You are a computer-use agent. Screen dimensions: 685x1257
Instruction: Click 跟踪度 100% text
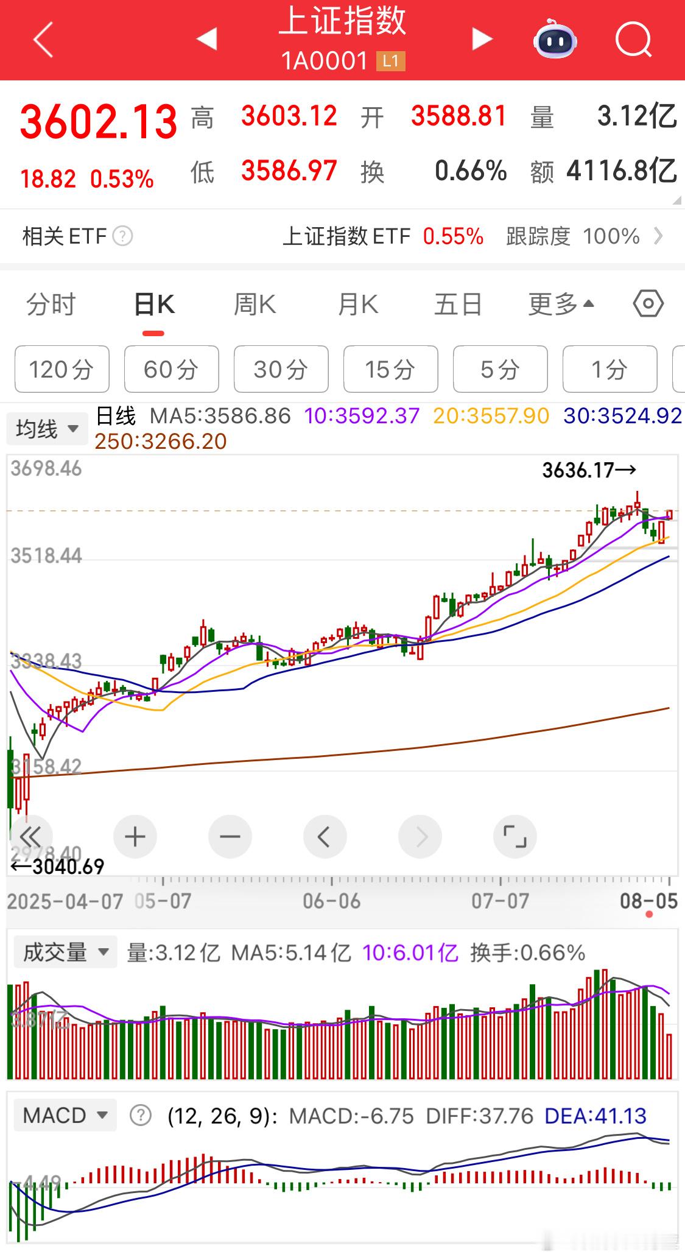pyautogui.click(x=573, y=236)
